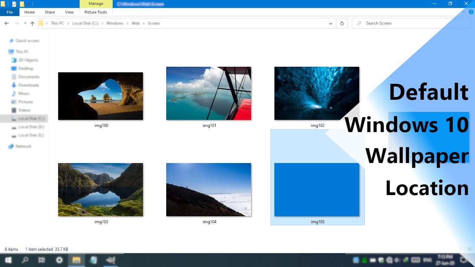Image resolution: width=475 pixels, height=267 pixels.
Task: Click the "6 items" status bar text
Action: [x=12, y=249]
